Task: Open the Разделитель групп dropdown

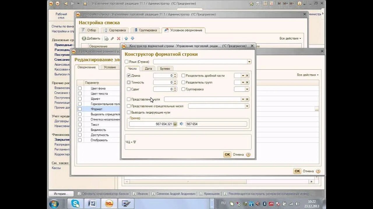Action: (243, 82)
